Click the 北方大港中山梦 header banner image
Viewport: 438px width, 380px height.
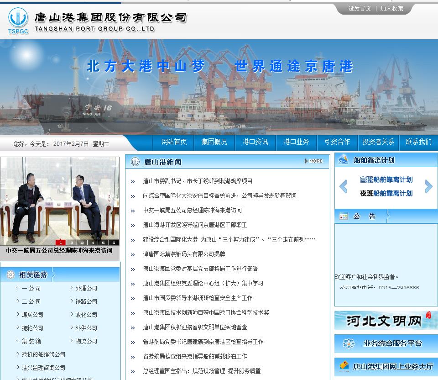[x=219, y=87]
